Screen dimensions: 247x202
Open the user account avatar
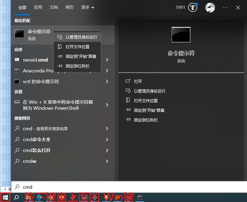click(210, 8)
